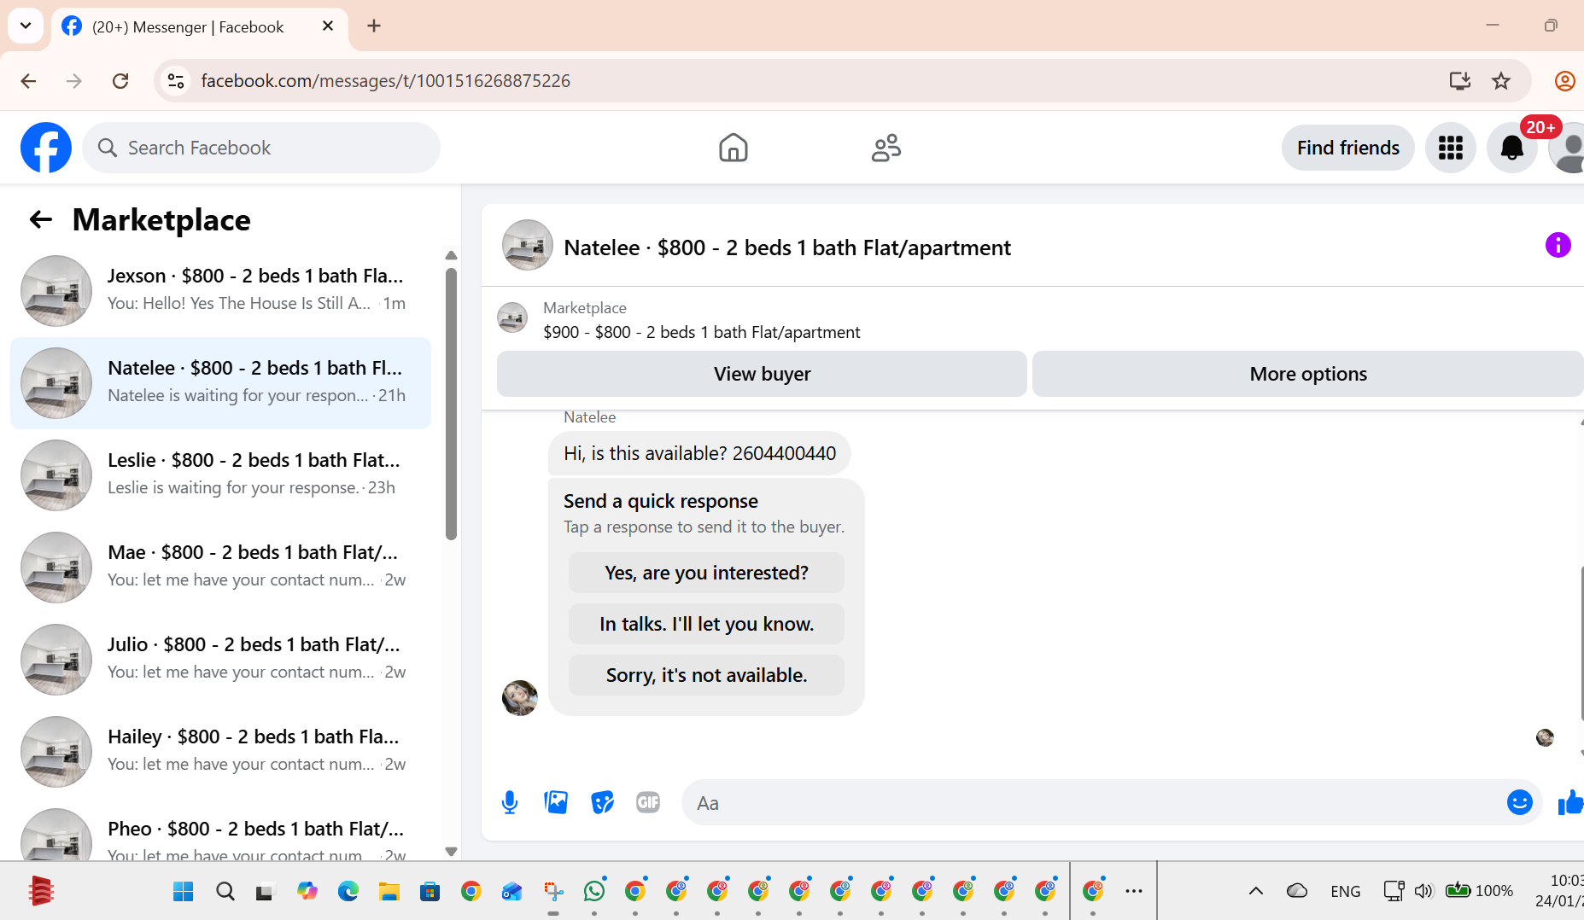
Task: Click the browser address bar URL
Action: (x=385, y=81)
